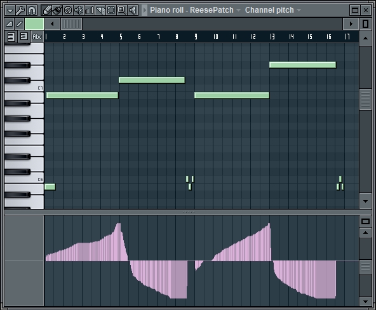The height and width of the screenshot is (310, 376).
Task: Toggle the magnet snap option
Action: [x=32, y=10]
